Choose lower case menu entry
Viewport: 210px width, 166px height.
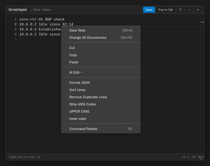pyautogui.click(x=101, y=119)
